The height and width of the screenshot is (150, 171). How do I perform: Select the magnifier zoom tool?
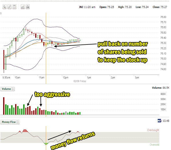[5, 7]
